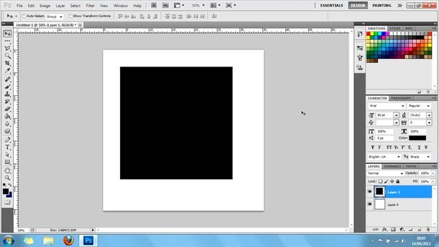The height and width of the screenshot is (247, 439).
Task: Open the Window menu
Action: [121, 5]
